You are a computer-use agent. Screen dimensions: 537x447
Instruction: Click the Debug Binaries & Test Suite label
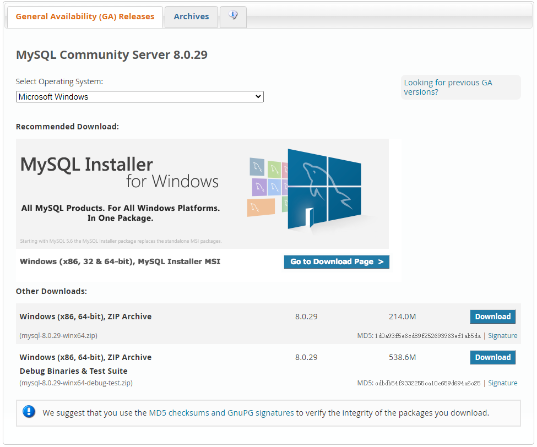click(x=74, y=371)
